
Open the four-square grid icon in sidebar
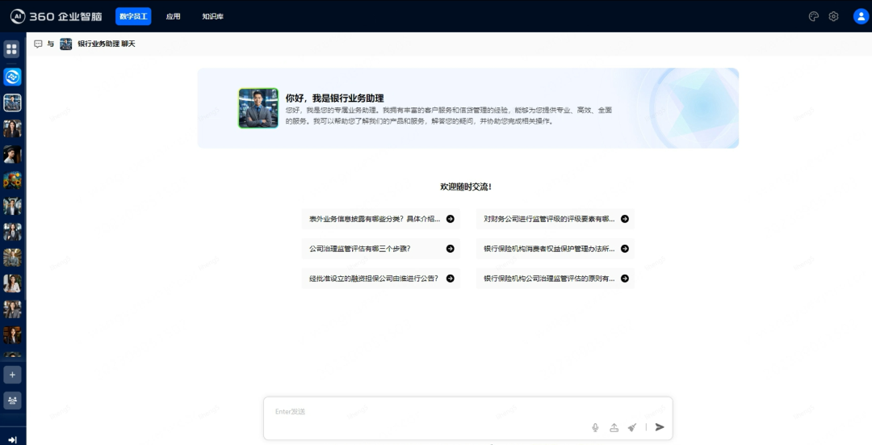click(11, 49)
